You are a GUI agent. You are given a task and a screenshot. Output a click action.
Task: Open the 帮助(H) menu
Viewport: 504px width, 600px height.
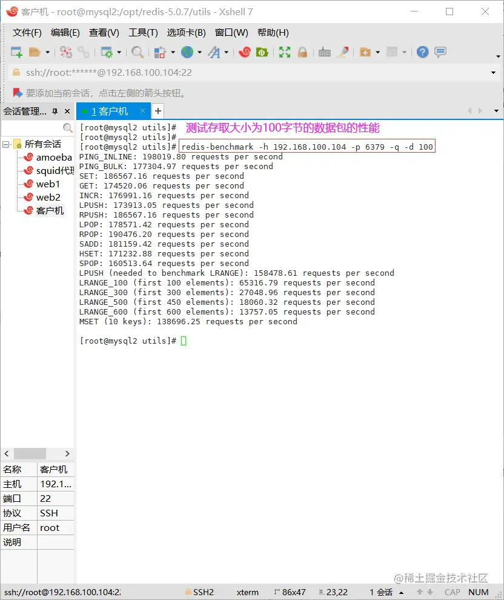pos(273,33)
